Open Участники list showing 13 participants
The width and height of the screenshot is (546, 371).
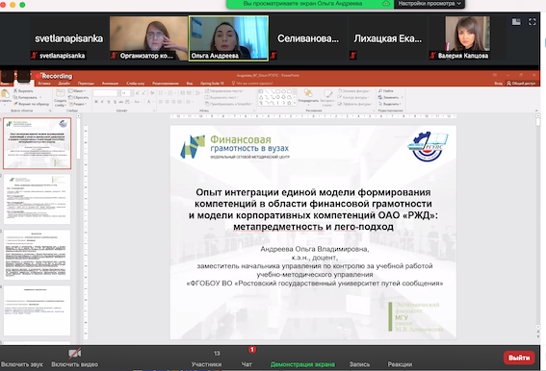(x=206, y=359)
